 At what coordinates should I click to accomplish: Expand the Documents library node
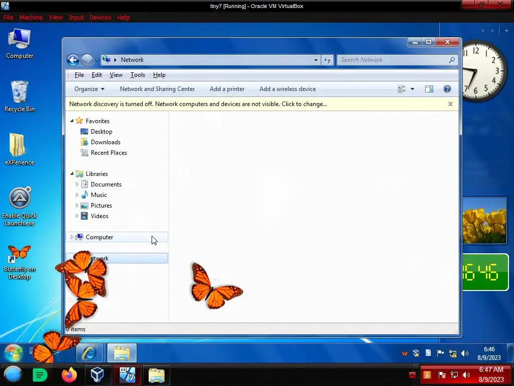(x=77, y=184)
